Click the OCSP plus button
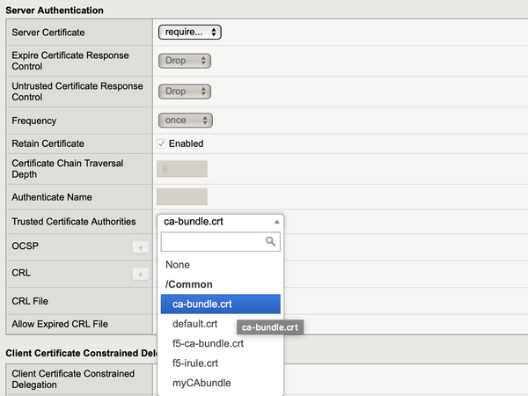This screenshot has height=396, width=528. 140,248
